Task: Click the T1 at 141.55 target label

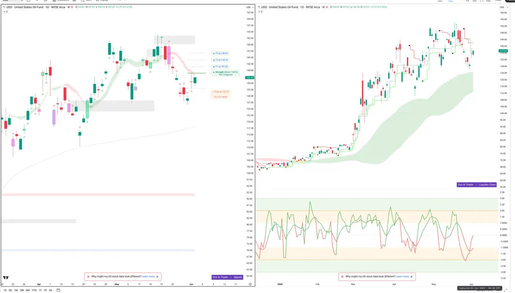Action: point(220,67)
